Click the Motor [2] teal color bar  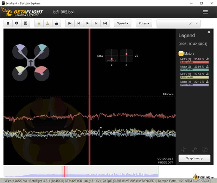(x=194, y=70)
